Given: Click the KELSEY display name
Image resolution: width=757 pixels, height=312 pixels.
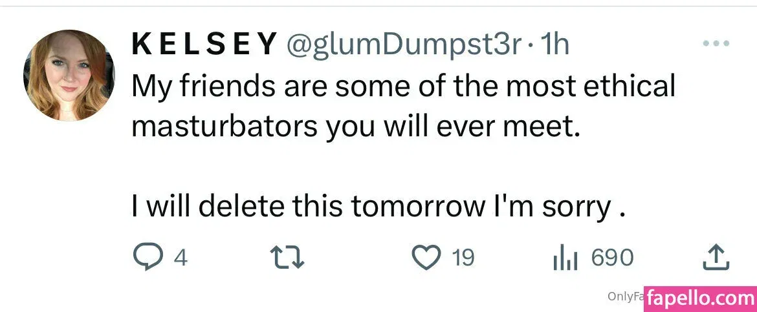Looking at the screenshot, I should tap(204, 45).
